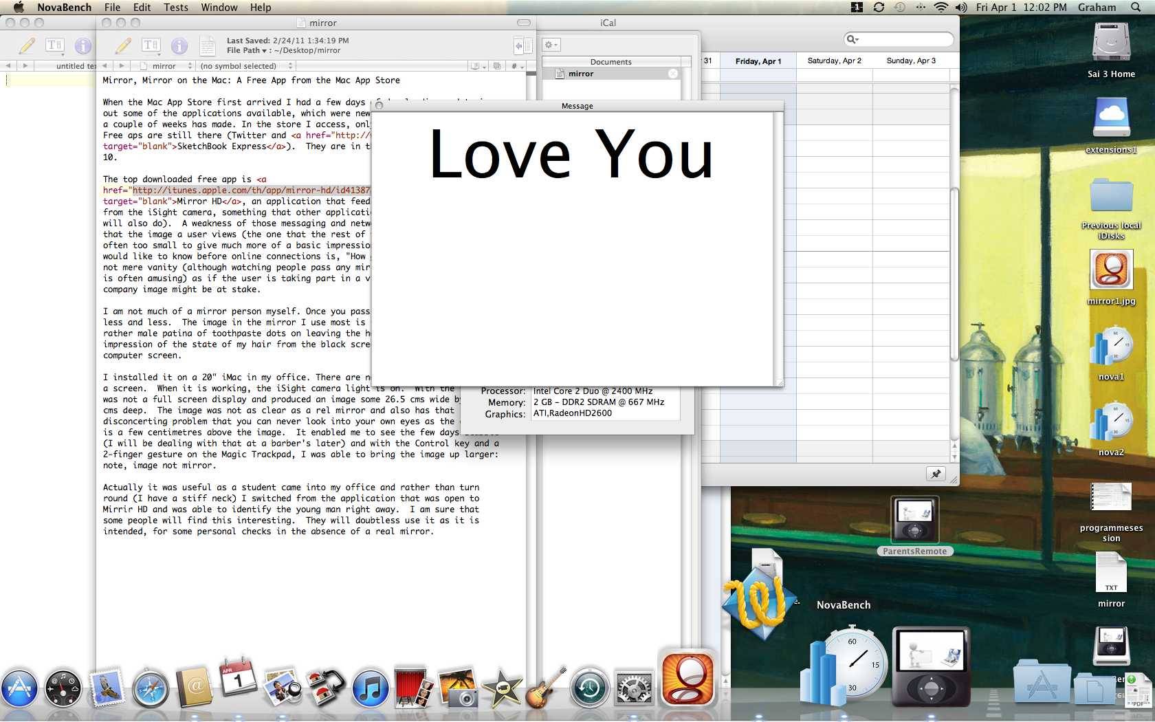
Task: Open the Help menu
Action: click(261, 7)
